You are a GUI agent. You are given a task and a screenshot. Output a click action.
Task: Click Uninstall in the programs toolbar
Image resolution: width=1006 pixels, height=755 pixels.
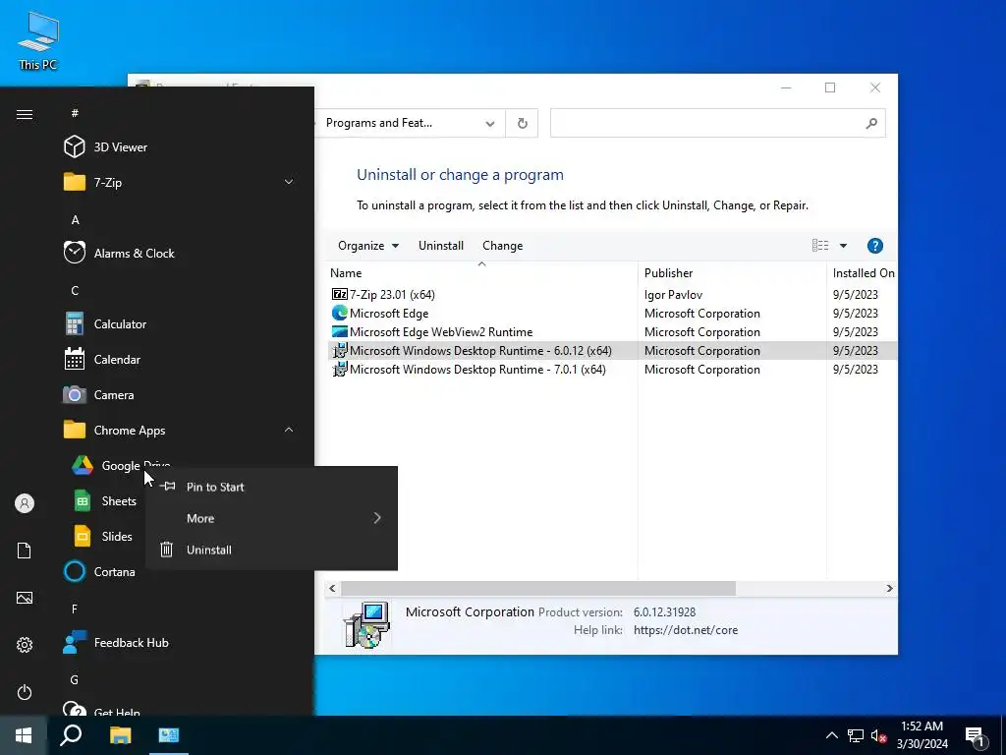[x=441, y=246]
